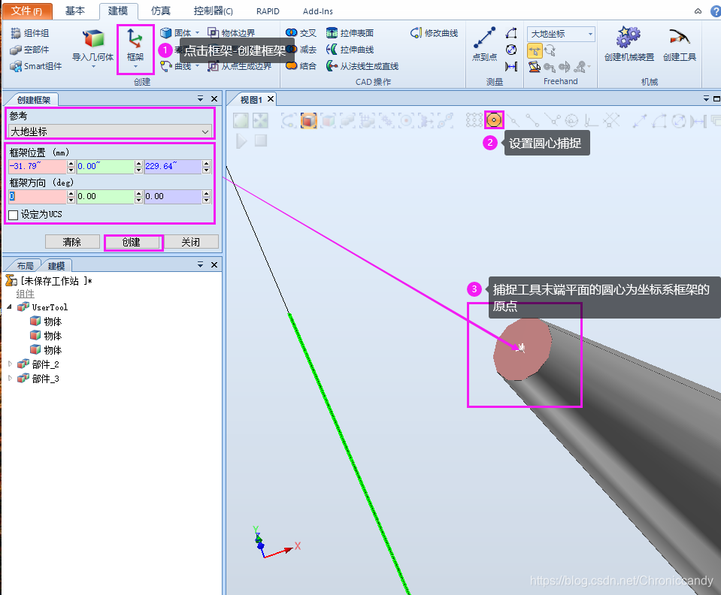Open 创建机械装置 create mechanism
The height and width of the screenshot is (595, 721).
point(629,44)
